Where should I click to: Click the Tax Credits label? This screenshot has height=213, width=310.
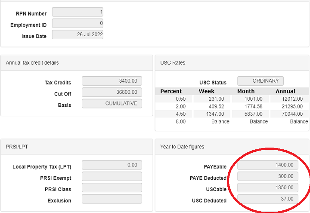pyautogui.click(x=58, y=83)
